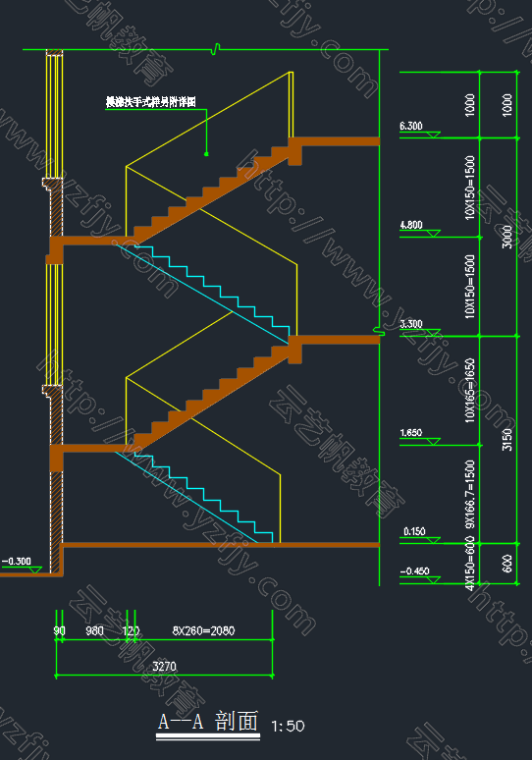Click the -0.300 ground elevation label
The height and width of the screenshot is (760, 532).
point(17,562)
